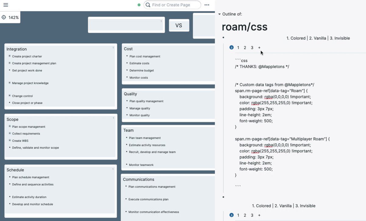Click the bullet of Plan schedule management
Screen dimensions: 366x221
[9, 177]
